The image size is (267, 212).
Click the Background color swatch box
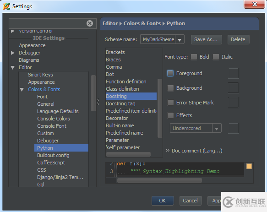pos(233,88)
